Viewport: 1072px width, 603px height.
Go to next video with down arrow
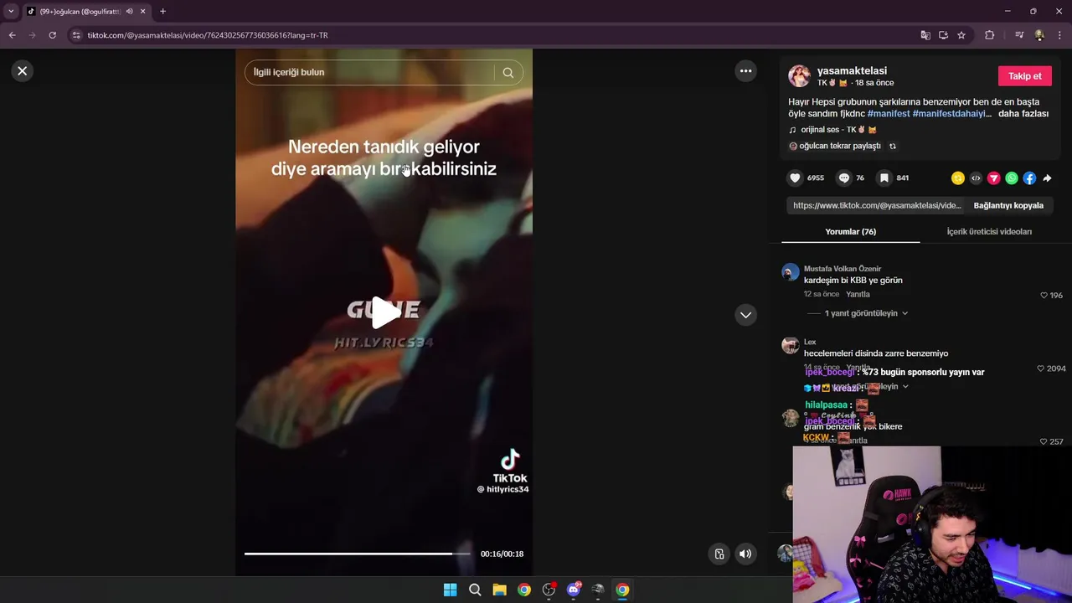point(745,315)
